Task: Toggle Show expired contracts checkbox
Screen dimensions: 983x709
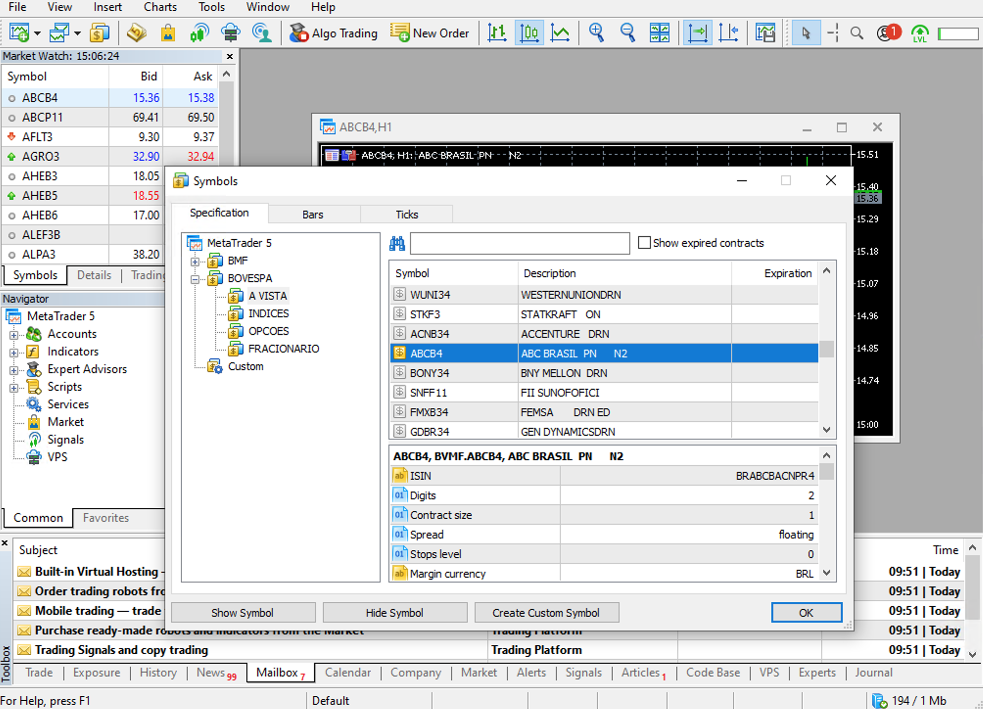Action: click(x=645, y=243)
